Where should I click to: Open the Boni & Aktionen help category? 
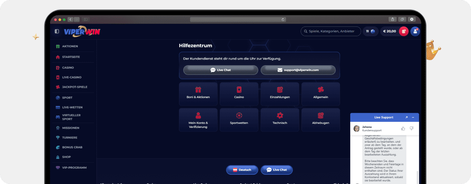(198, 94)
